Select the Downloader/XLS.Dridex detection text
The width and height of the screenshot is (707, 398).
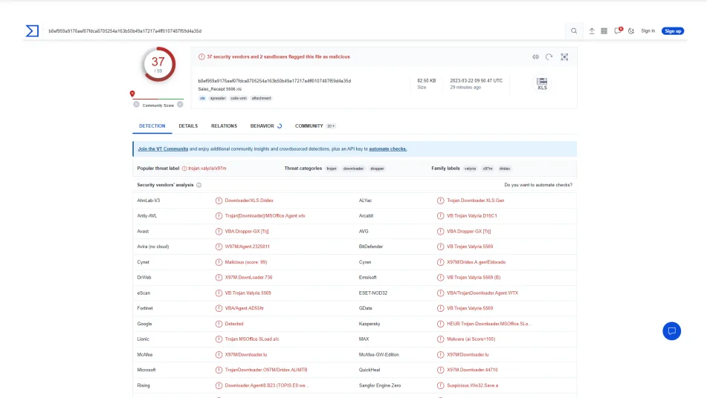click(249, 200)
